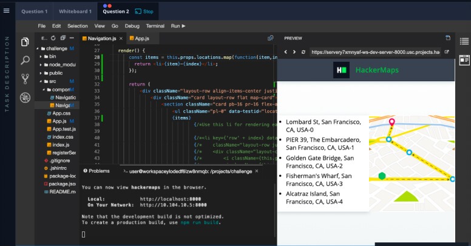Place cursor on editor line 37
The height and width of the screenshot is (246, 471).
(180, 118)
